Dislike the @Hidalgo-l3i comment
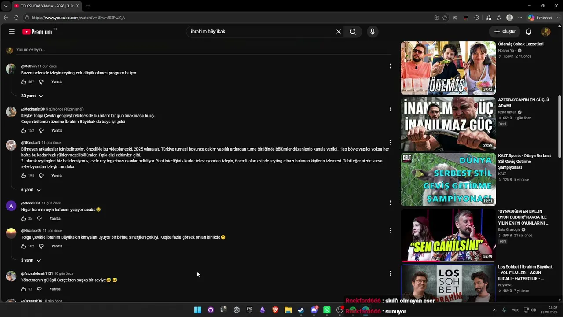Viewport: 563px width, 317px height. tap(41, 246)
